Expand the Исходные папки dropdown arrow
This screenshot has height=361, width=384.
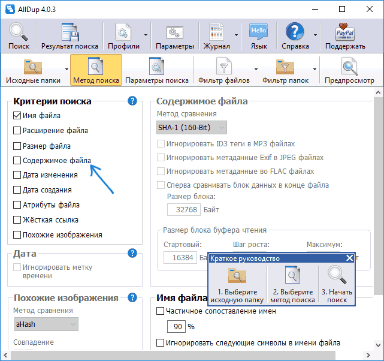[66, 69]
